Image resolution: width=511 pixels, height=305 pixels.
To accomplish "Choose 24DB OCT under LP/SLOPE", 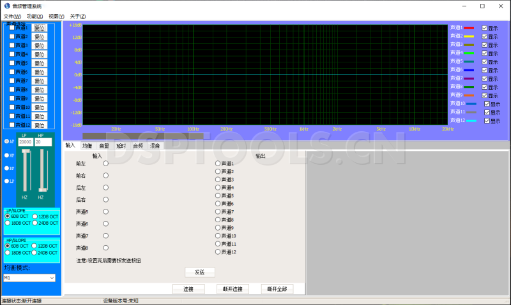I will click(x=34, y=223).
